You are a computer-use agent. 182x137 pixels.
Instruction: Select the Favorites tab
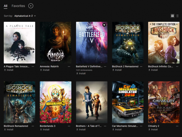tap(18, 6)
